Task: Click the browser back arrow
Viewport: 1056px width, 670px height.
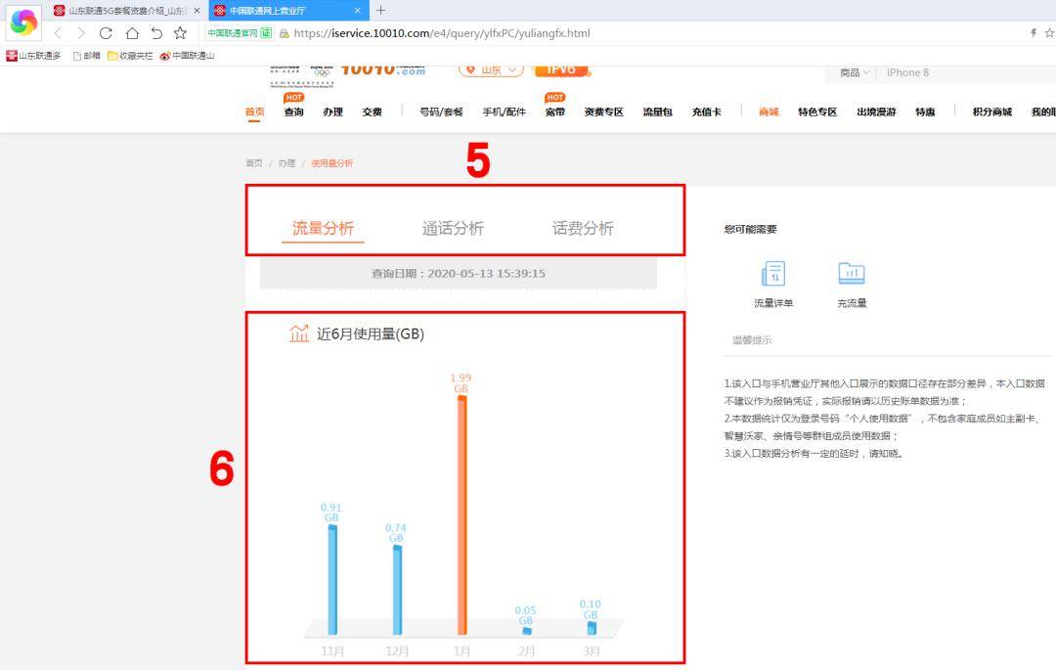Action: pyautogui.click(x=59, y=33)
